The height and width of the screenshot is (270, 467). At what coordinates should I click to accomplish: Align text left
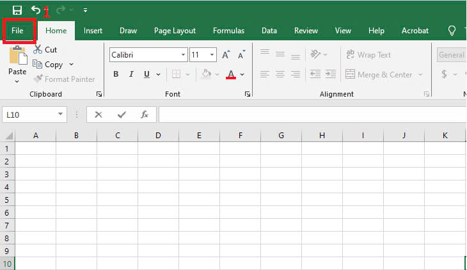(x=264, y=74)
